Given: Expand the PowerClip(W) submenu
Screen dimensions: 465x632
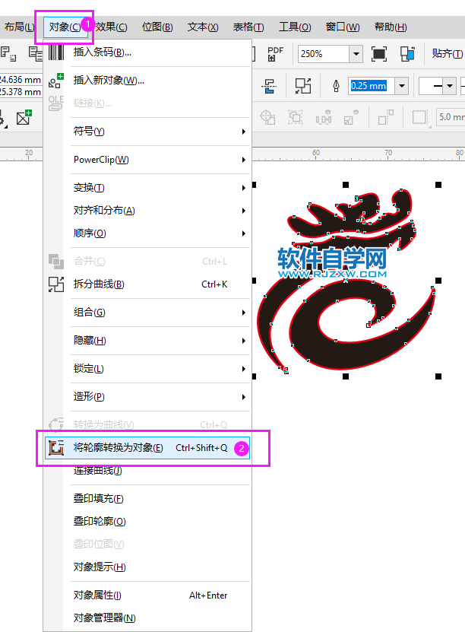Looking at the screenshot, I should pyautogui.click(x=147, y=160).
